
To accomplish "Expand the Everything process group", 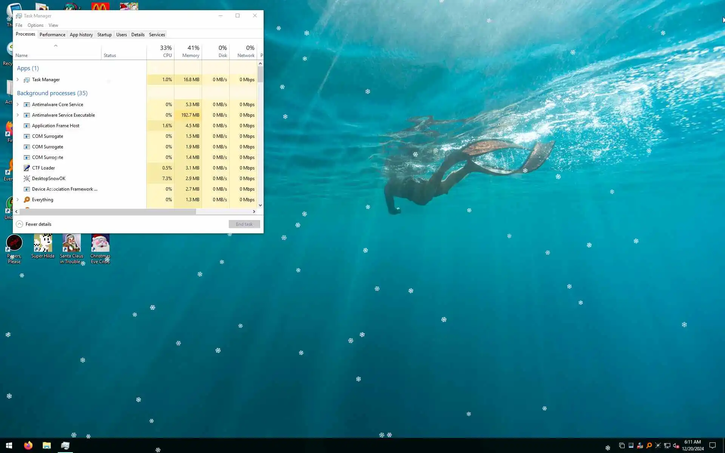I will [18, 200].
